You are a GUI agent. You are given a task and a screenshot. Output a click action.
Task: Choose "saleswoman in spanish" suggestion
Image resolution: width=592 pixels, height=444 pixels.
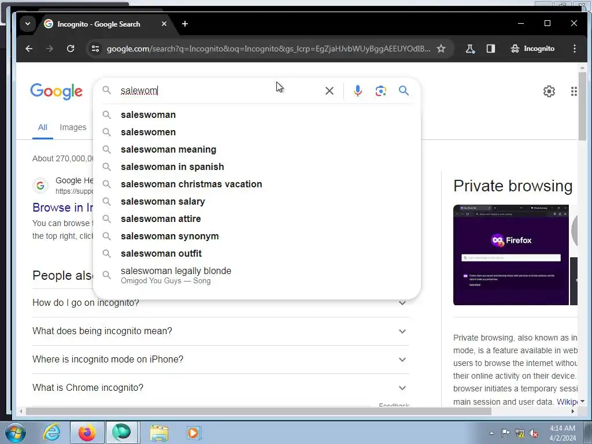pos(257,167)
